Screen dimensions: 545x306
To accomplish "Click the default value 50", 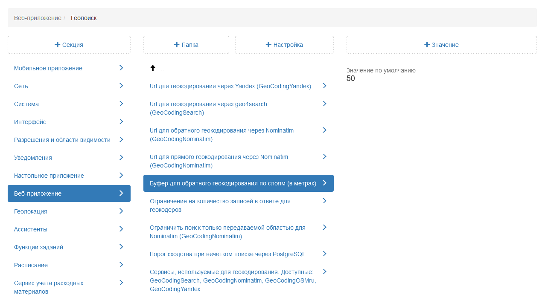I will pyautogui.click(x=351, y=79).
